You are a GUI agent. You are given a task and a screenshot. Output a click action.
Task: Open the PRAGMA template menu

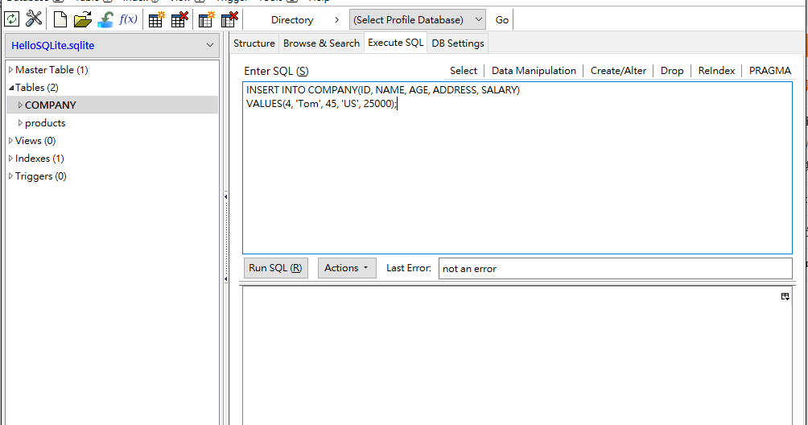(770, 71)
